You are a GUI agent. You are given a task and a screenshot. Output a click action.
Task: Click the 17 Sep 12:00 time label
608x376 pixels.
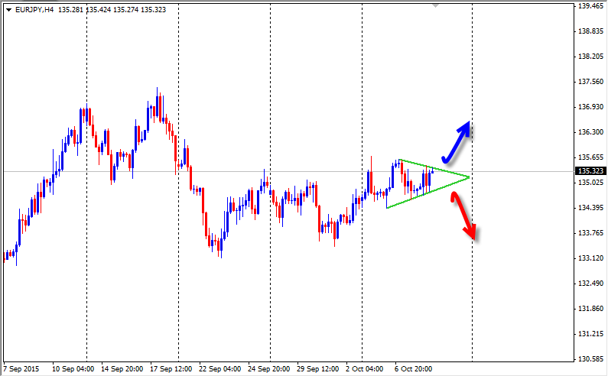click(171, 368)
